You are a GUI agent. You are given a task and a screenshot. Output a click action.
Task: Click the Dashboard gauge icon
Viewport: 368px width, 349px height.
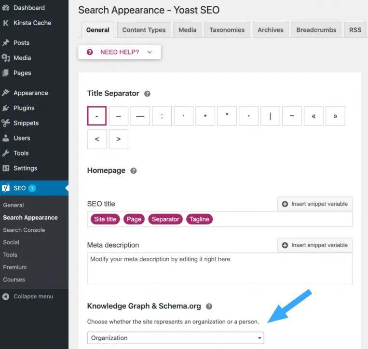pos(6,8)
